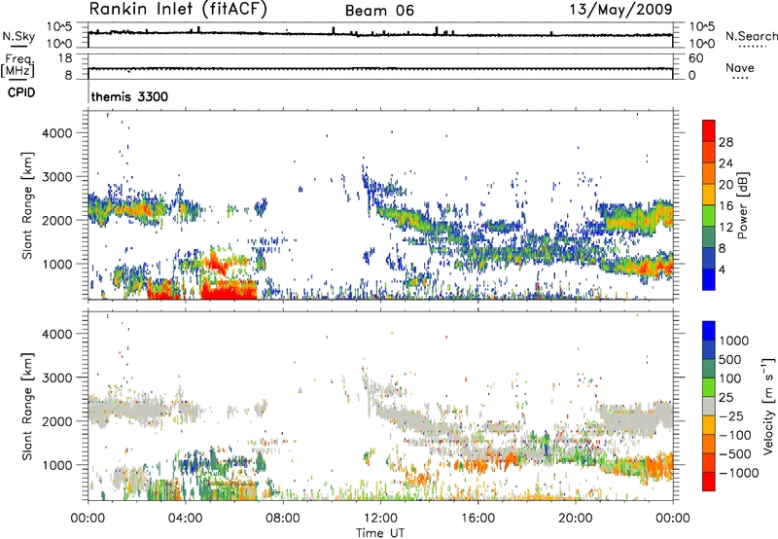Click the '10^5' left noise axis label
The height and width of the screenshot is (539, 778).
click(59, 27)
